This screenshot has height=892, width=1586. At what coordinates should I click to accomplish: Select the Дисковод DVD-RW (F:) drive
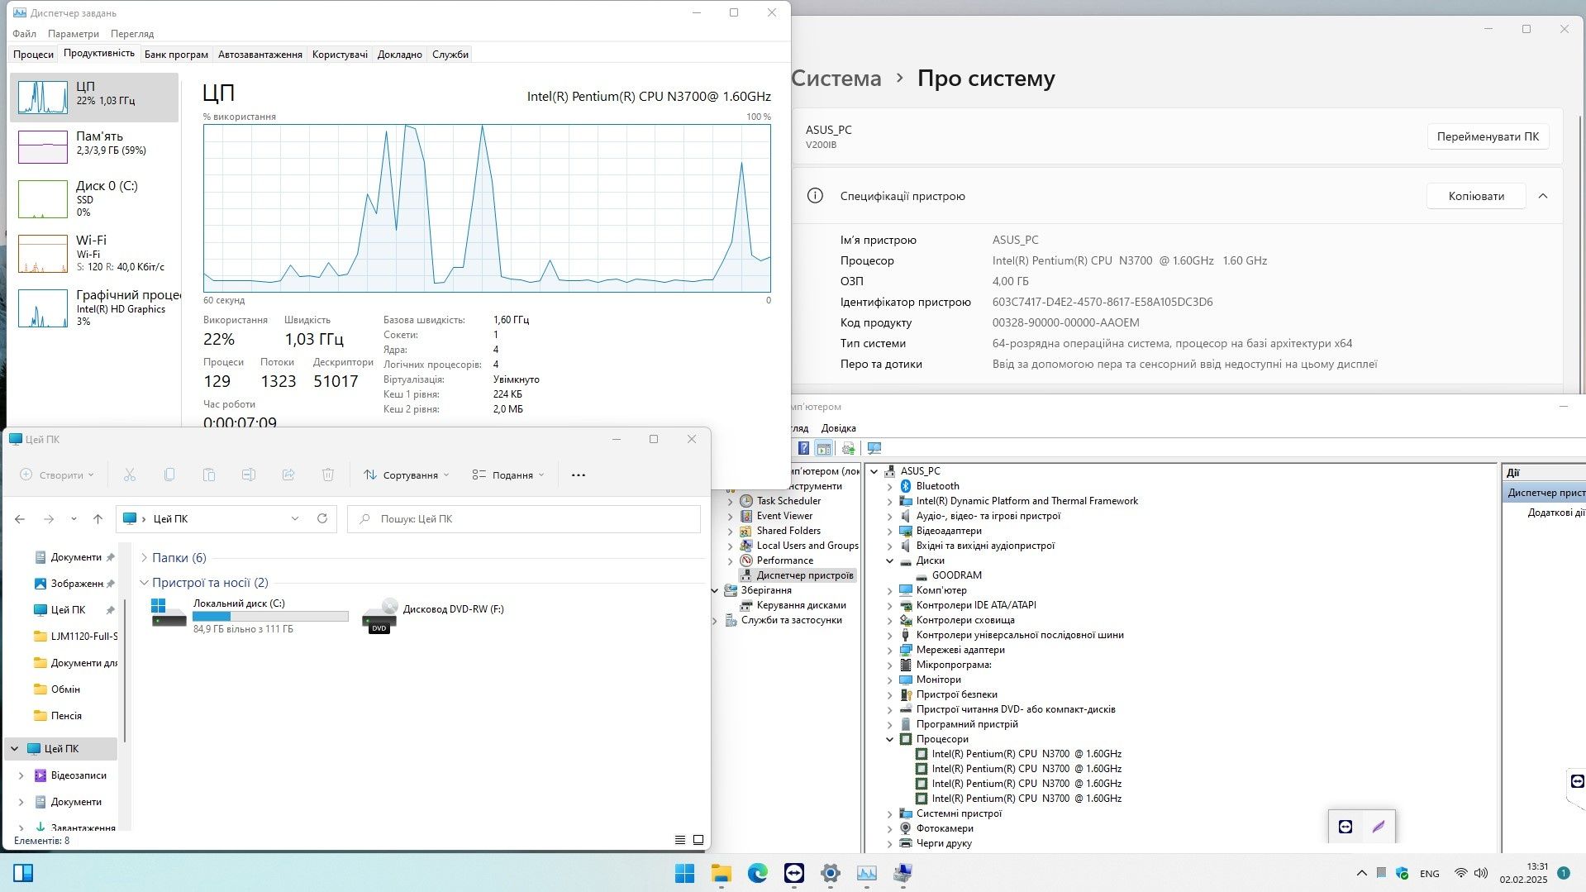click(434, 615)
